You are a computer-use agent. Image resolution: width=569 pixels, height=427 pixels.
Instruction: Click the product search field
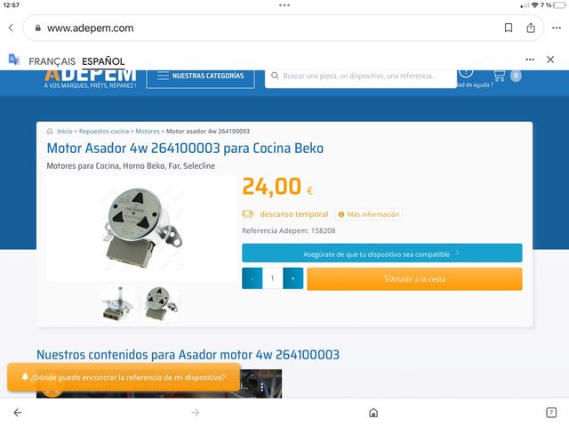(x=360, y=77)
